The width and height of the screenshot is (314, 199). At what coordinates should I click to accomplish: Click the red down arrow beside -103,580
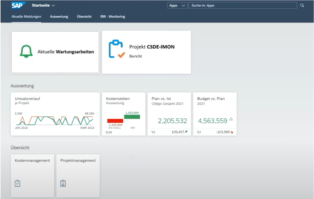click(232, 132)
